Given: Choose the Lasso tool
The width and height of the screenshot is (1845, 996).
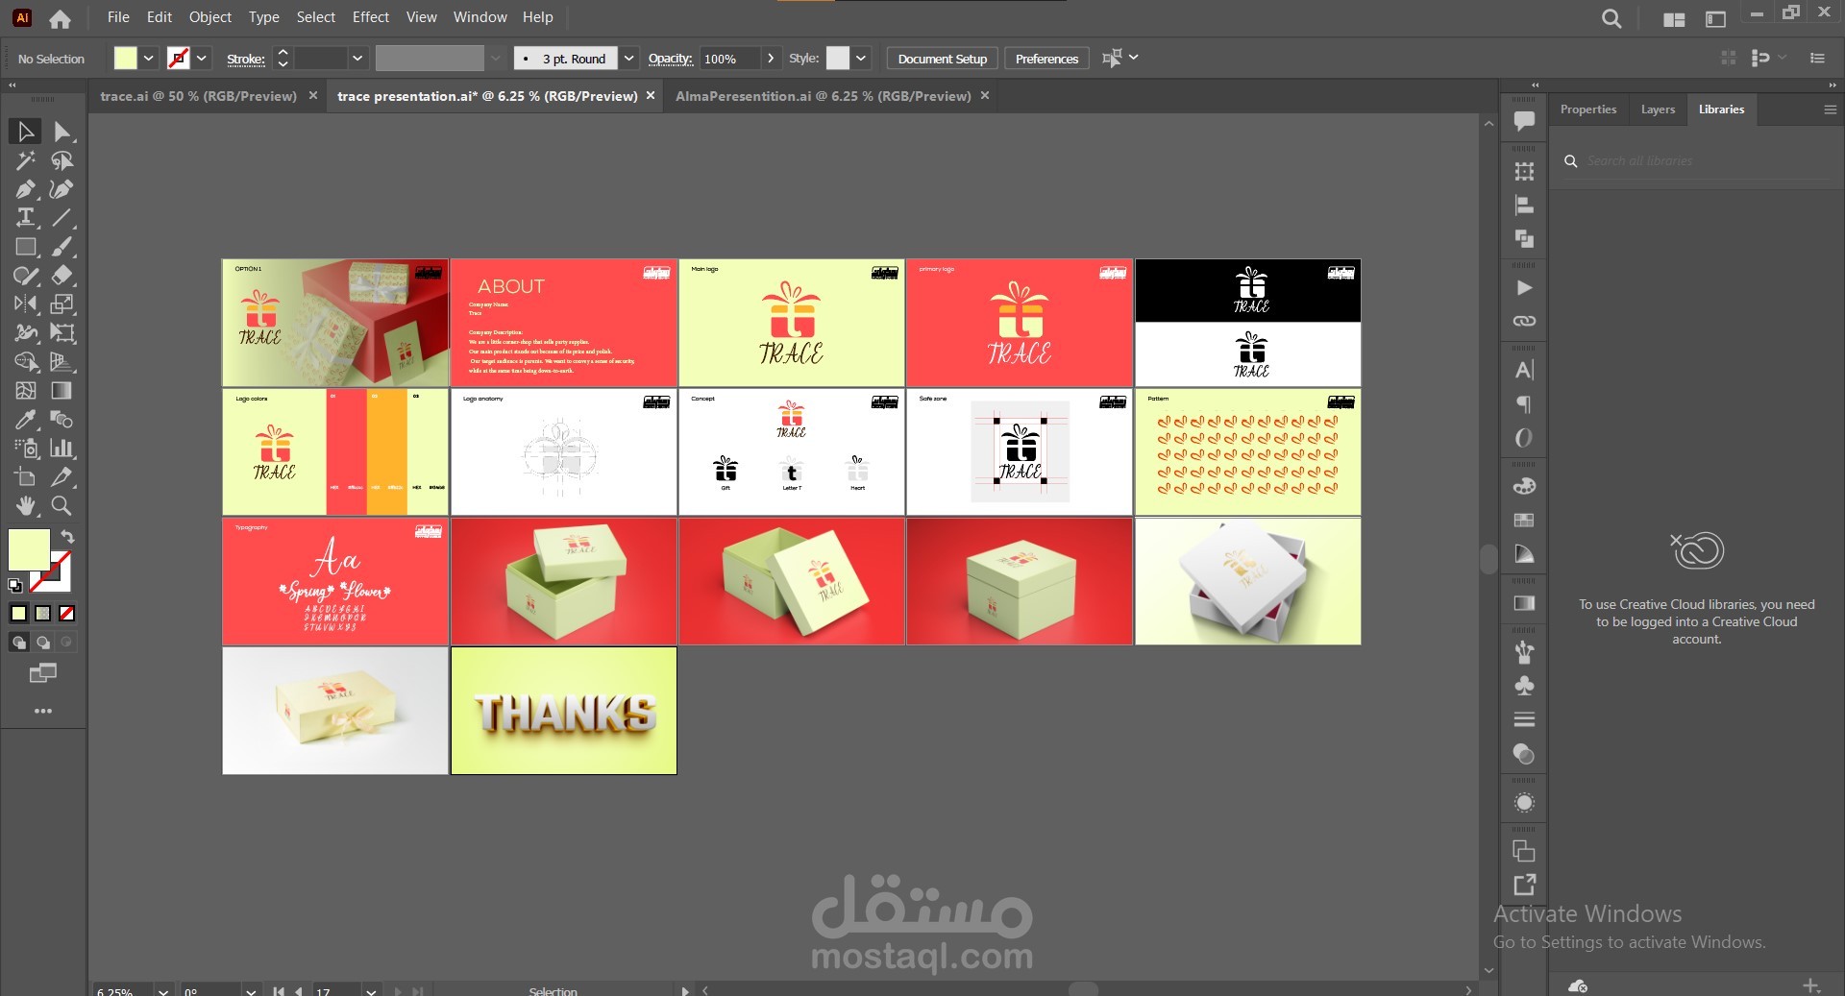Looking at the screenshot, I should click(x=62, y=160).
